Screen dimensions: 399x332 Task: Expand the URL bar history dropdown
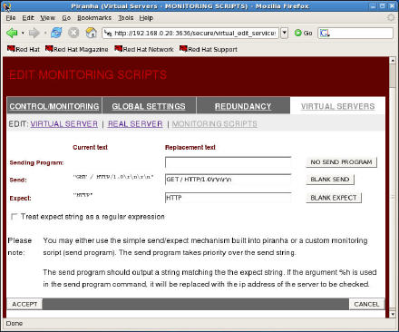click(x=284, y=33)
